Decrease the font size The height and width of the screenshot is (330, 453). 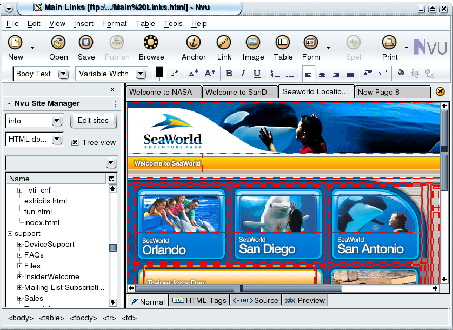point(193,74)
